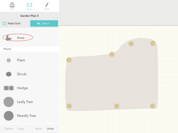Toggle the Hide Grid checkbox icon
178x133 pixels.
pyautogui.click(x=4, y=23)
